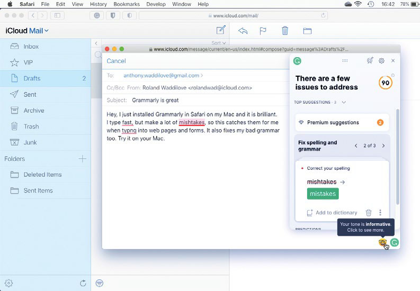
Task: Open Grammarly panel settings gear
Action: pyautogui.click(x=381, y=61)
